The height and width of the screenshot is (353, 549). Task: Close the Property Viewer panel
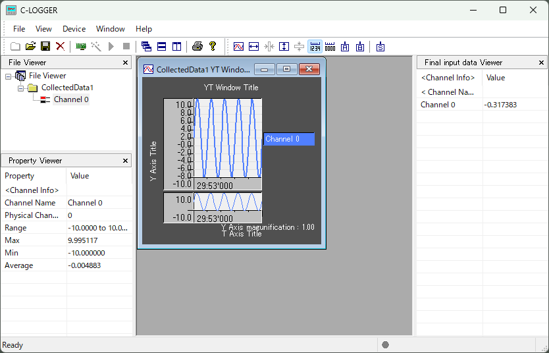(126, 161)
